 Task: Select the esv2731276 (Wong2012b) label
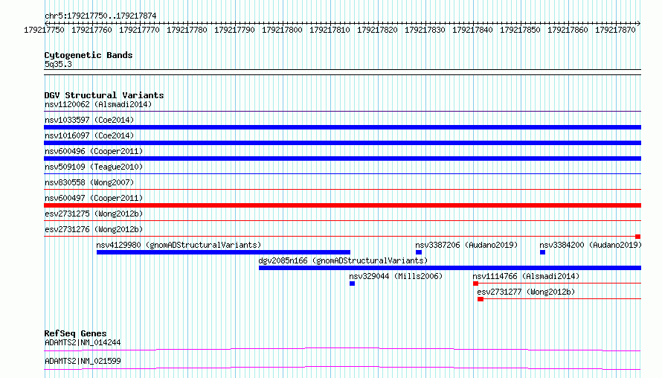(94, 229)
